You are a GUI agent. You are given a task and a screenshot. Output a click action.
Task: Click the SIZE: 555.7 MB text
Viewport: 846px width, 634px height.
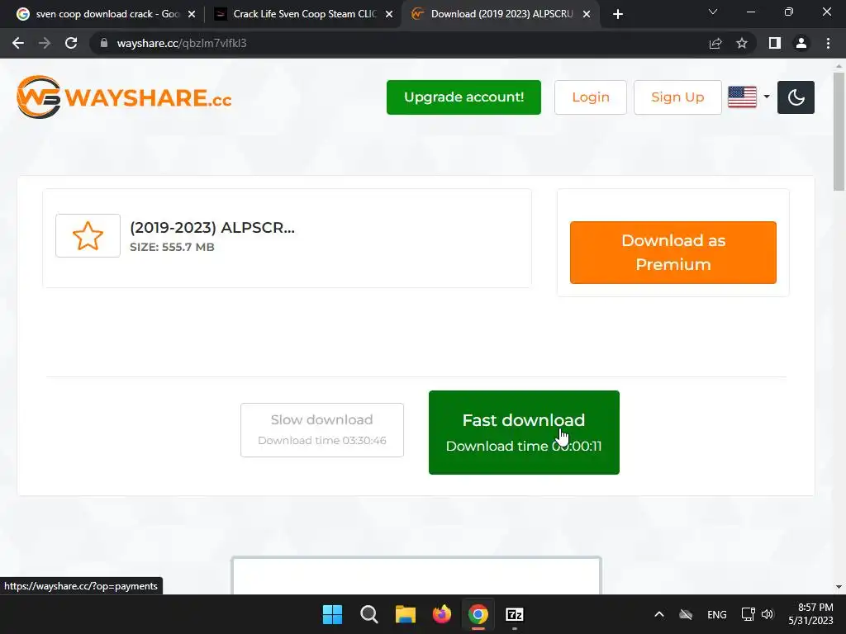coord(172,247)
